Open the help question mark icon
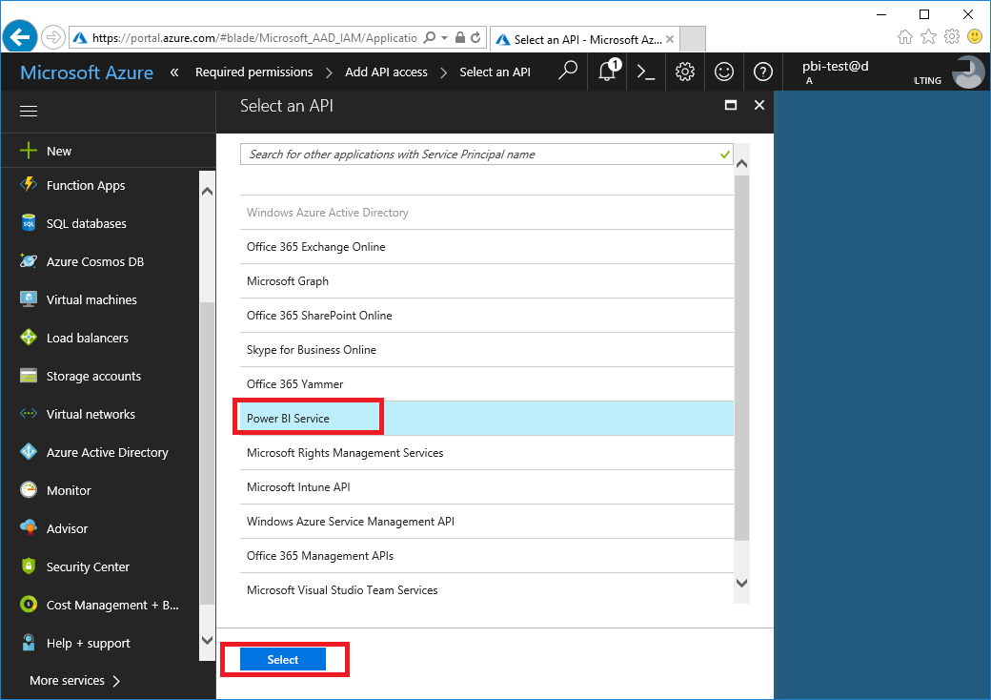This screenshot has width=991, height=700. 763,72
